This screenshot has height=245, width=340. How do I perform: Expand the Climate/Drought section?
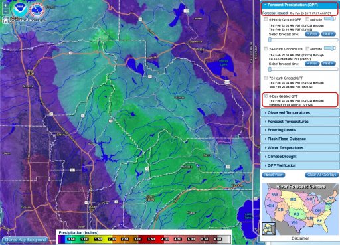coord(300,157)
